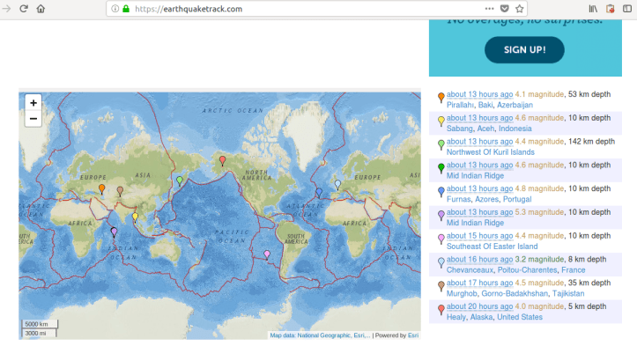Viewport: 637px width, 346px height.
Task: Click orange pin icon beside Pirallahi entry
Action: tap(441, 98)
